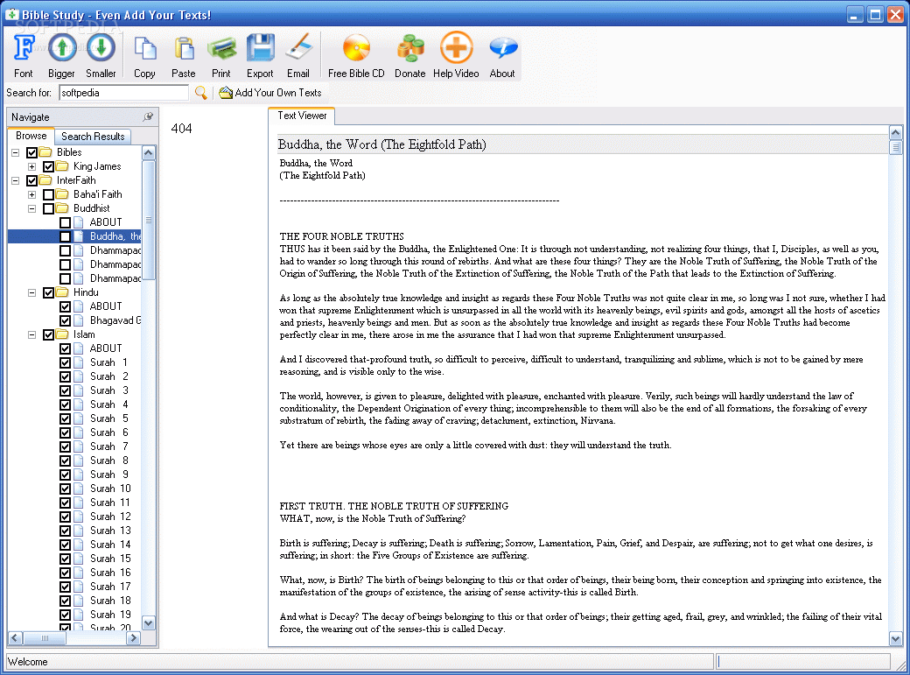
Task: Click the Bhagavad Gita document icon
Action: tap(79, 320)
